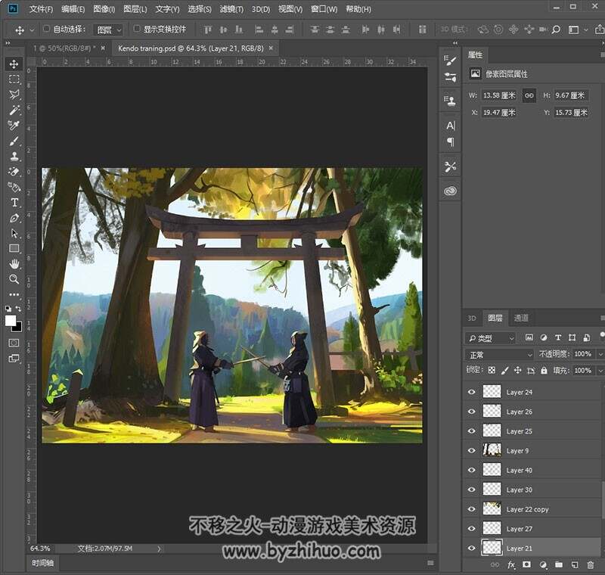This screenshot has width=605, height=575.
Task: Select the Zoom tool
Action: [14, 279]
